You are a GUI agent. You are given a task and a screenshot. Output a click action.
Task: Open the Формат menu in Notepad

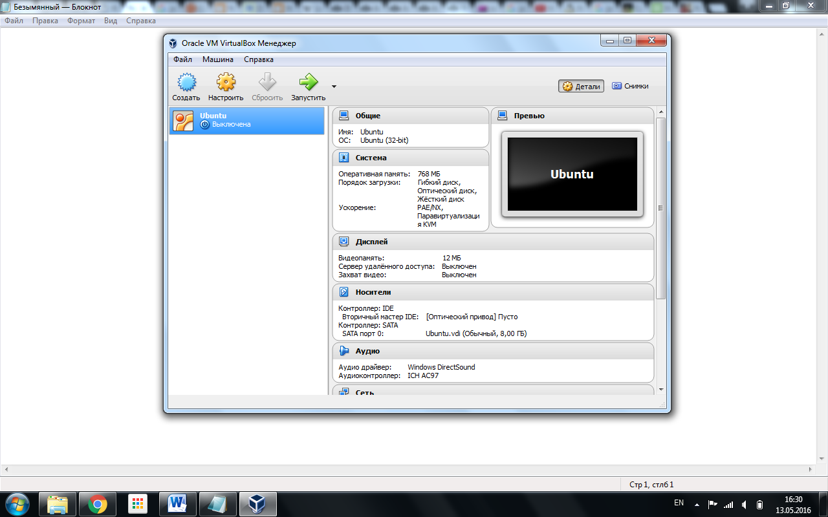pos(81,21)
